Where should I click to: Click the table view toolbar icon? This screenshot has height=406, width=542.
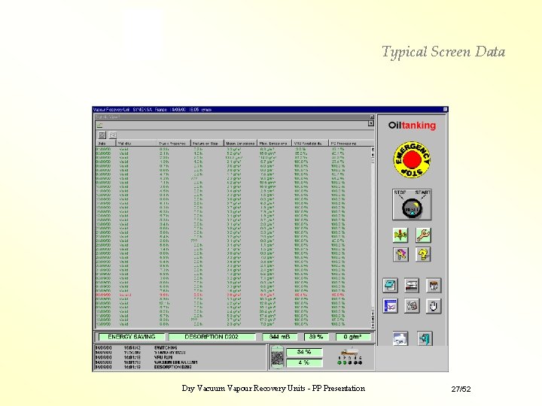(102, 135)
